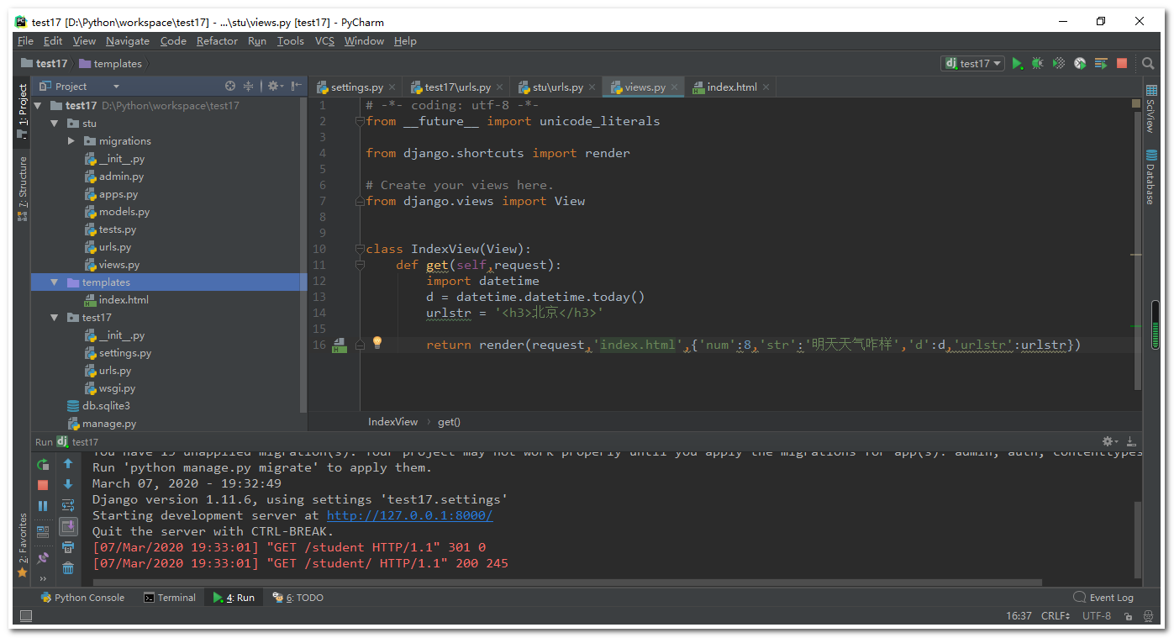The width and height of the screenshot is (1174, 638).
Task: Click the intention lightbulb on line 16
Action: 377,343
